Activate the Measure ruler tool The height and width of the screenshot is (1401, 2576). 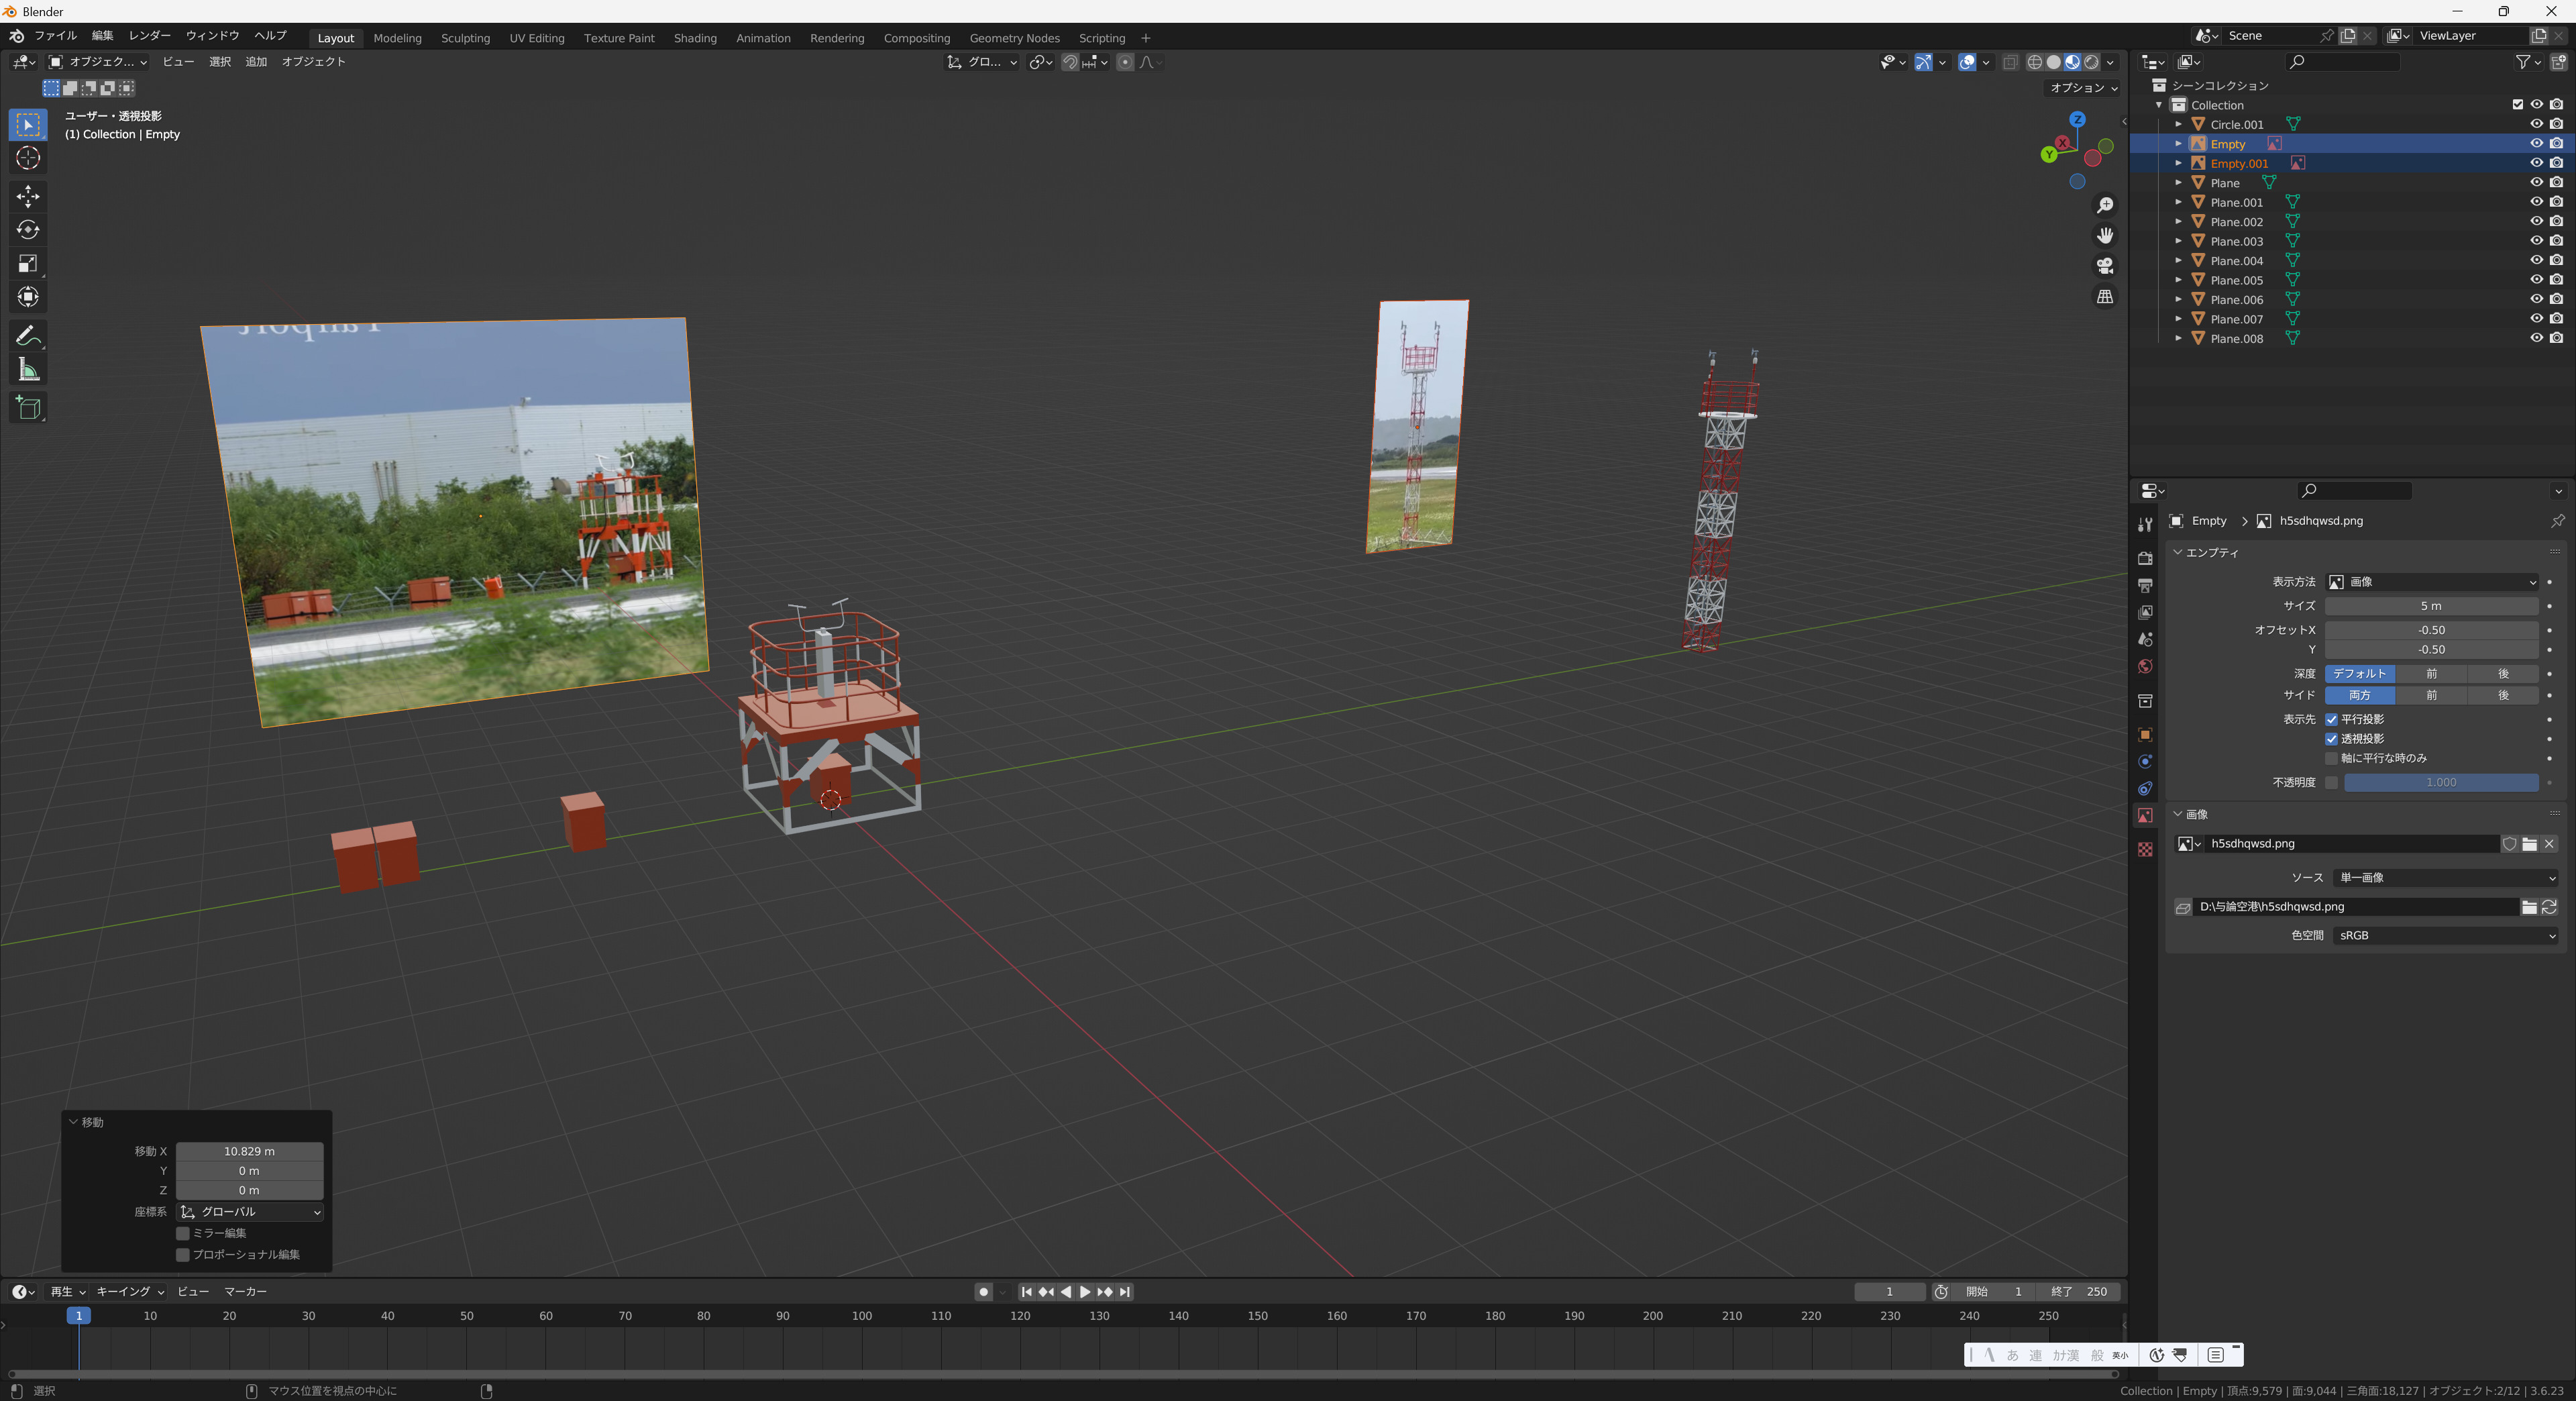click(28, 371)
